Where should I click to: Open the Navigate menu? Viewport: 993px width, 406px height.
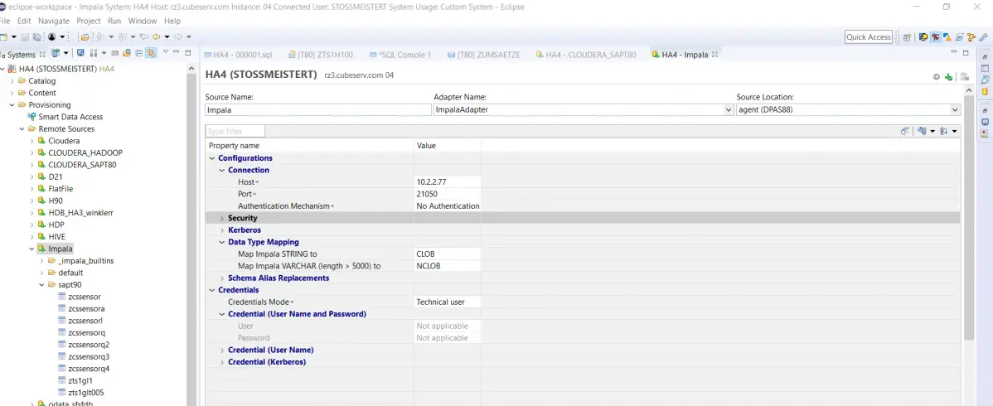pos(54,21)
